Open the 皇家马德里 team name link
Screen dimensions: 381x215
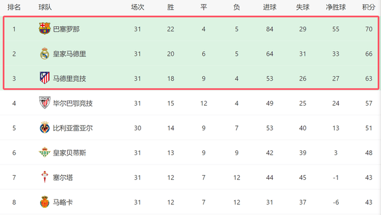[70, 54]
